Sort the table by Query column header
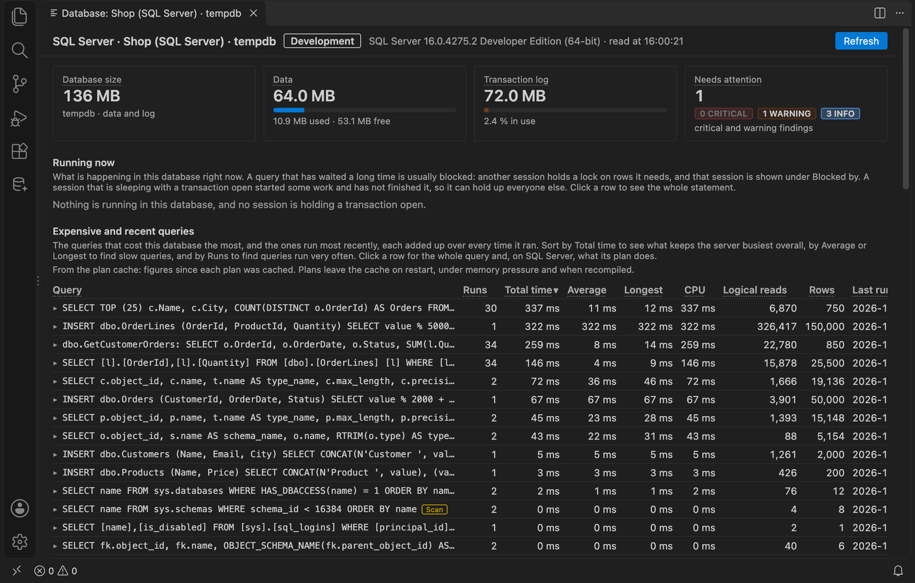Screen dimensions: 915x583 point(67,290)
